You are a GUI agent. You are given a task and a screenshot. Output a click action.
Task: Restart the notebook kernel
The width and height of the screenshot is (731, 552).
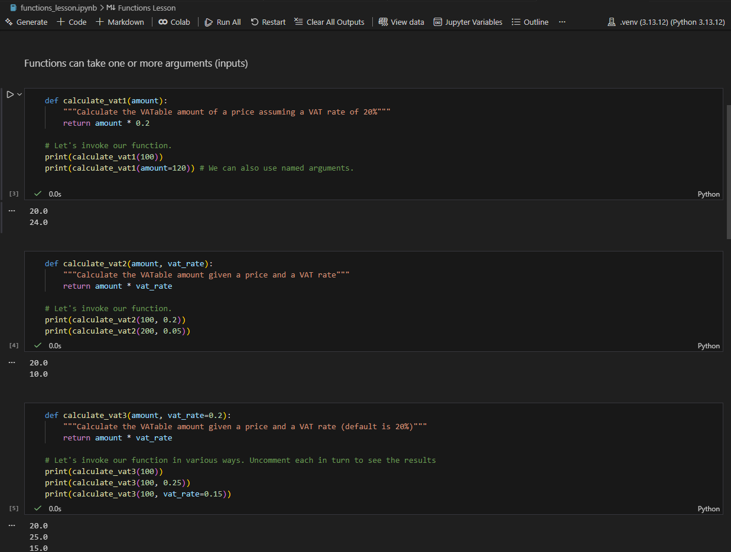coord(268,22)
